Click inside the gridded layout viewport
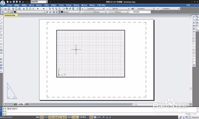The height and width of the screenshot is (119, 199). 90,54
